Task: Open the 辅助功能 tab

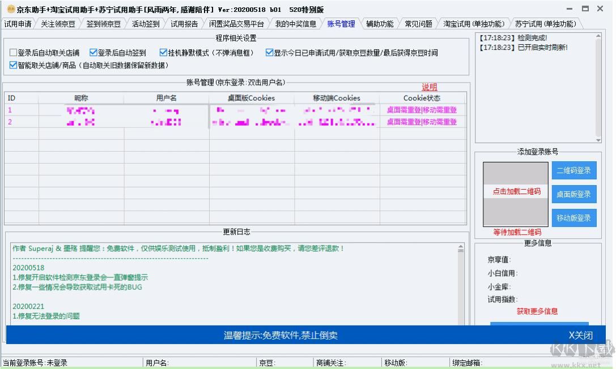Action: 380,24
